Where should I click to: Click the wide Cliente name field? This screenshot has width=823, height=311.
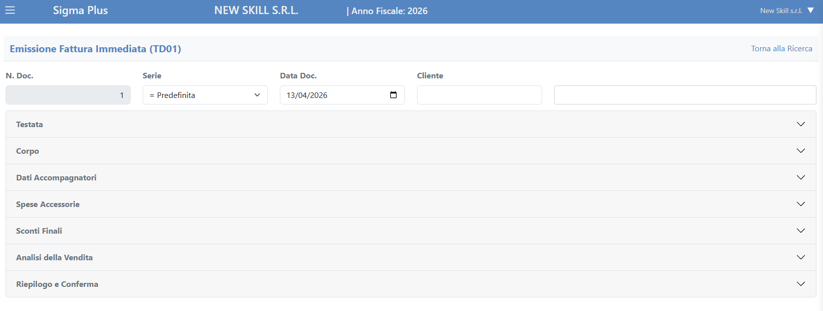click(x=685, y=95)
